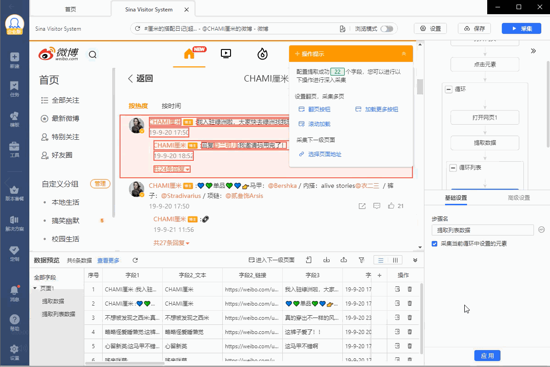
Task: Collapse the 循环列表 workflow node
Action: tap(453, 168)
